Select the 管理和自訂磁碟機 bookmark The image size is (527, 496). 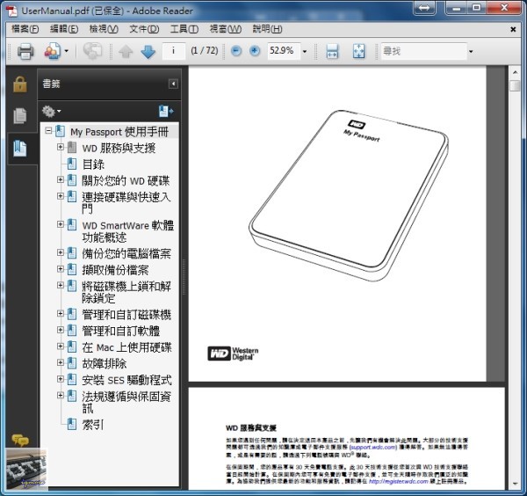126,315
